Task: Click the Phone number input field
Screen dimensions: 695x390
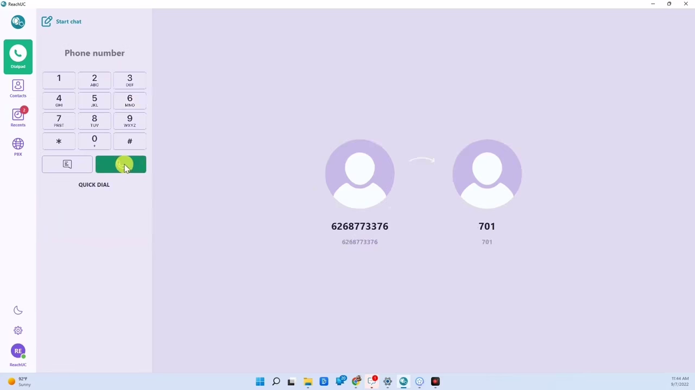Action: [x=94, y=53]
